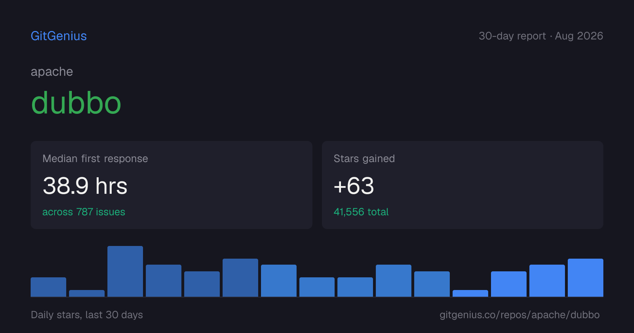Image resolution: width=634 pixels, height=333 pixels.
Task: Click the green "dubbo" repository title
Action: point(76,103)
